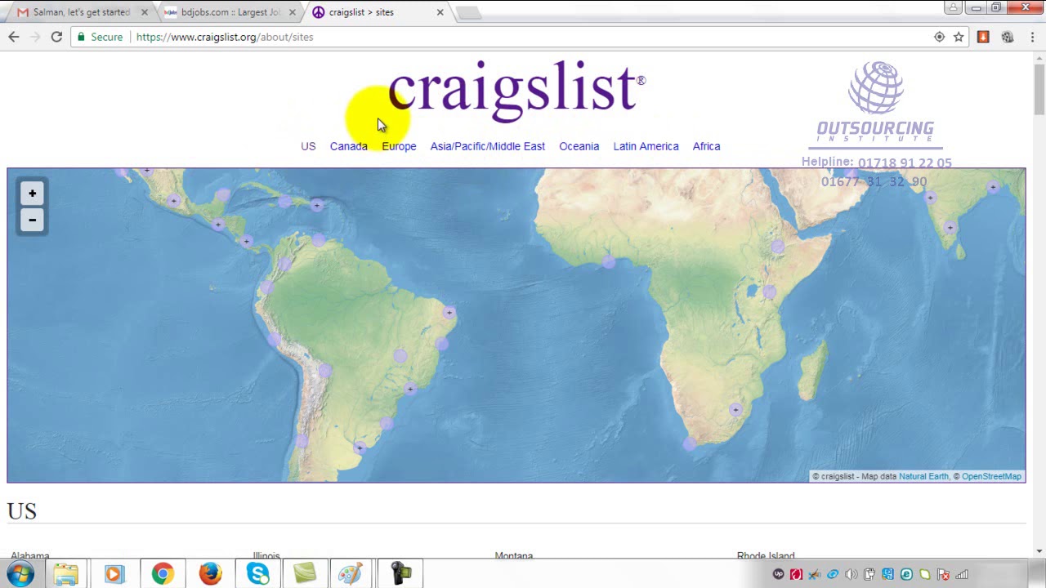The height and width of the screenshot is (588, 1046).
Task: Open the Natural Earth attribution link
Action: pyautogui.click(x=924, y=476)
